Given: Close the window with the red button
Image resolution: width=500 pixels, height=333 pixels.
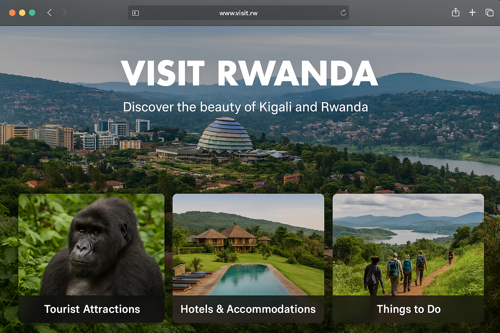Looking at the screenshot, I should (x=12, y=13).
